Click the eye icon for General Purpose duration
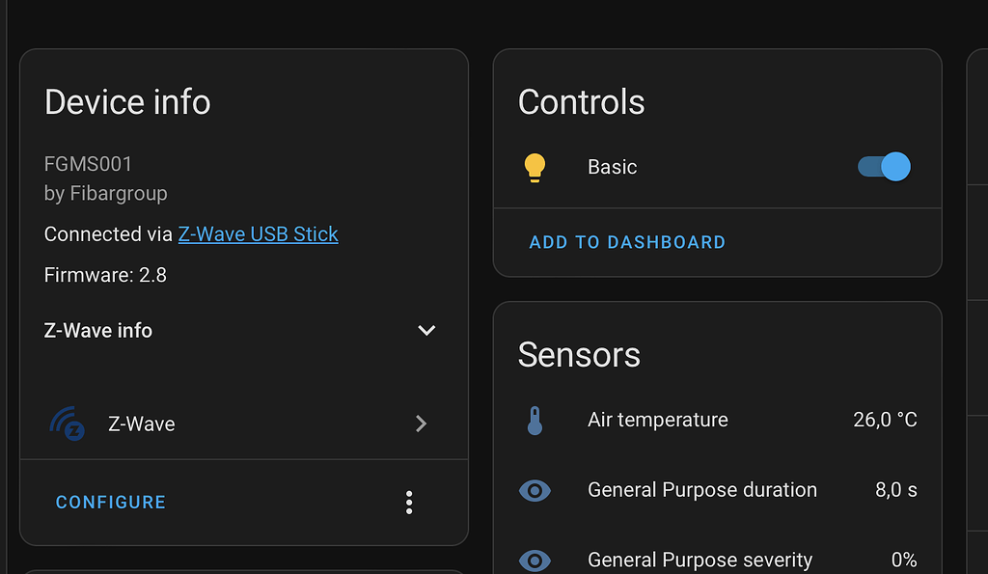 (x=535, y=489)
